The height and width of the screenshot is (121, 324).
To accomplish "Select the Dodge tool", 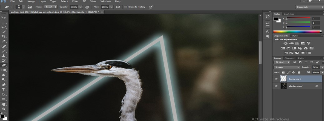I will (x=3, y=80).
